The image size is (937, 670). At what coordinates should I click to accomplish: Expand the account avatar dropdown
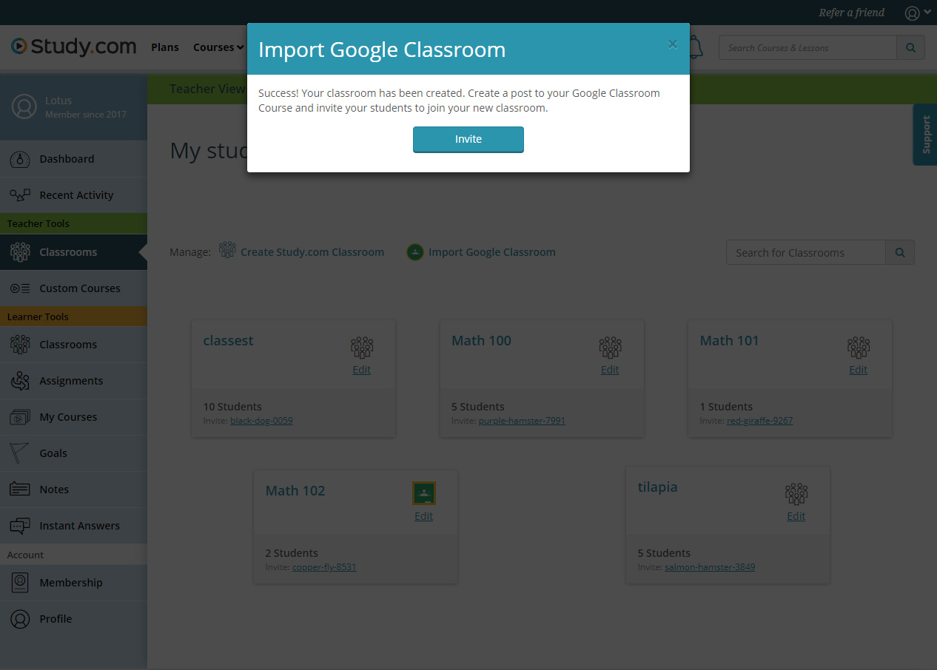coord(918,13)
